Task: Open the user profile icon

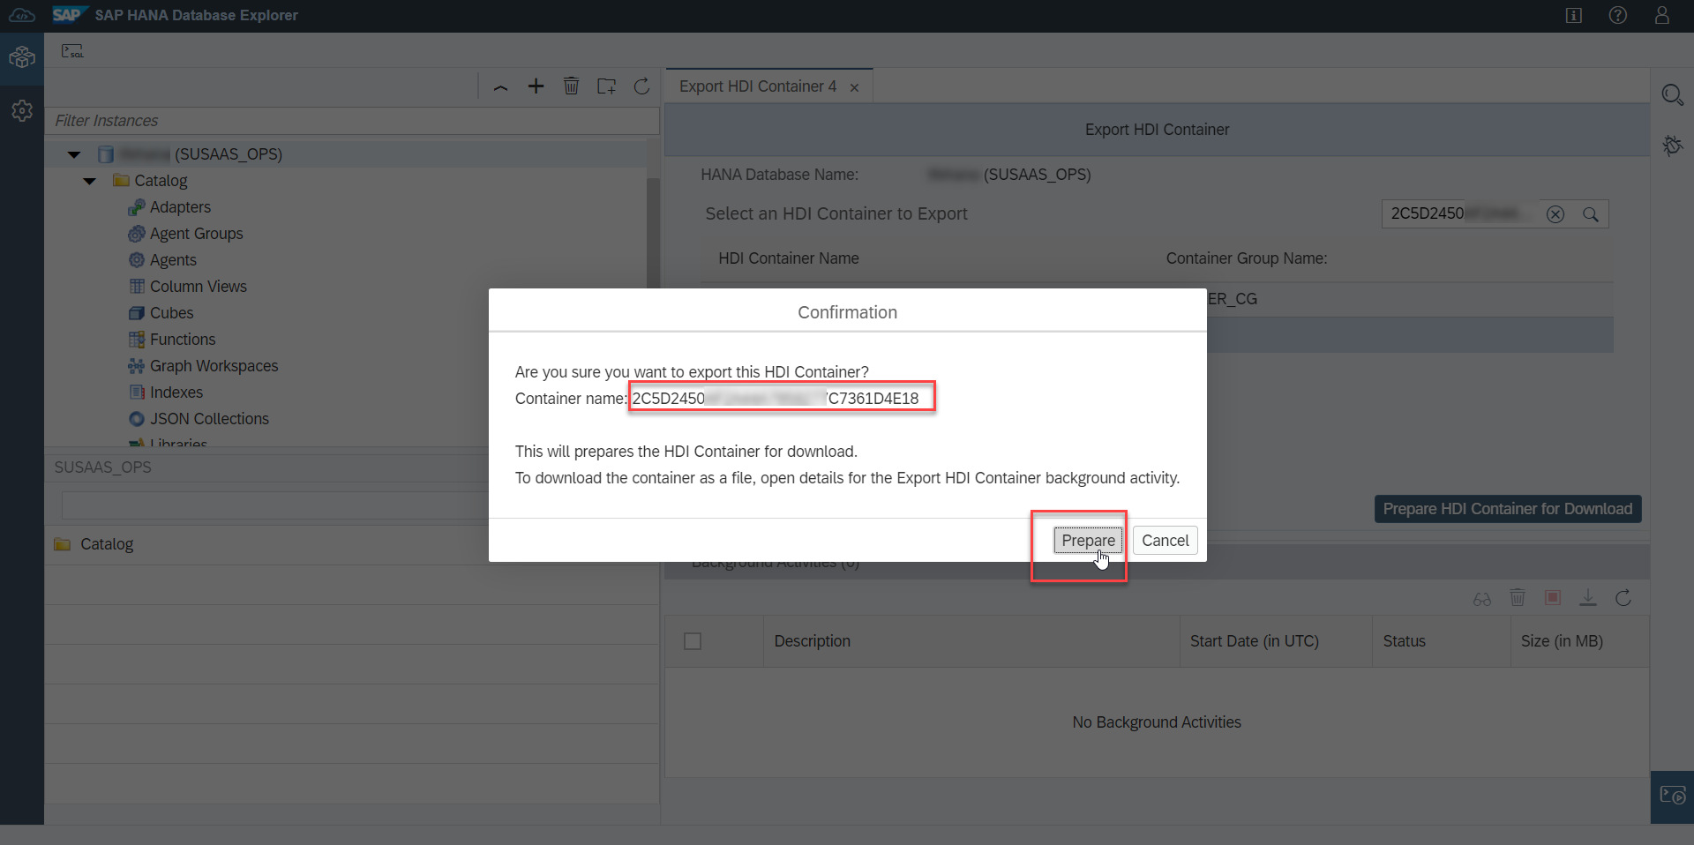Action: pyautogui.click(x=1662, y=15)
